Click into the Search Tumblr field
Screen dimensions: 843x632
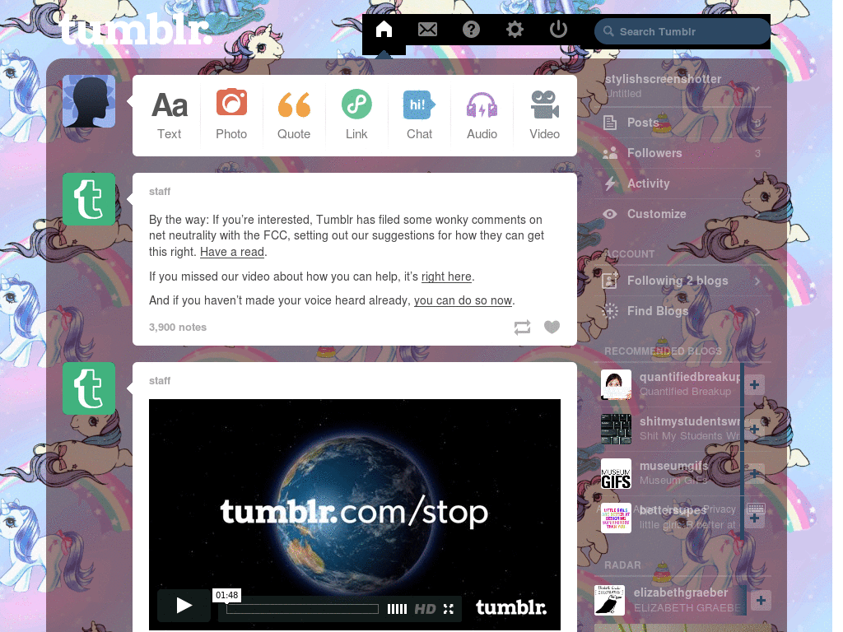tap(682, 32)
